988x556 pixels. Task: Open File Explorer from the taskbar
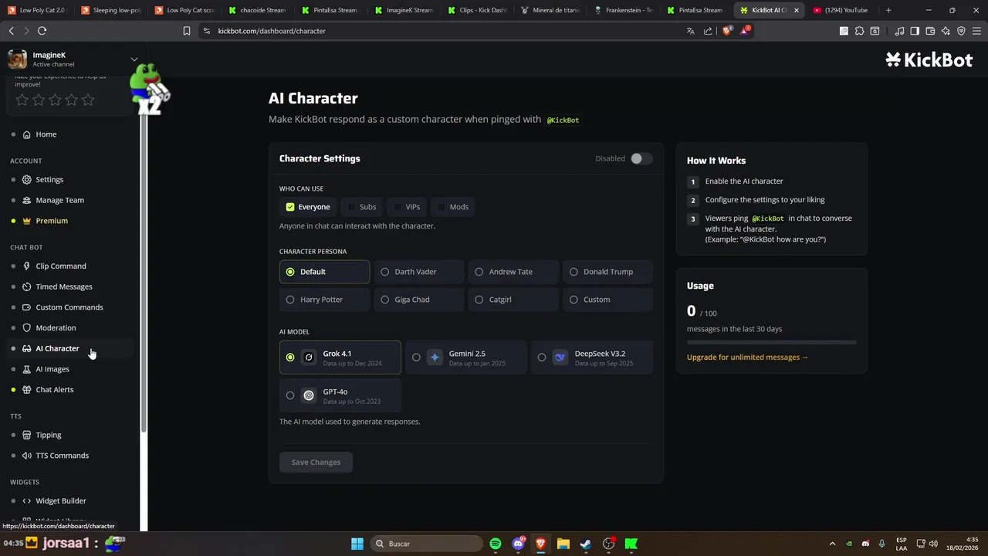(563, 544)
